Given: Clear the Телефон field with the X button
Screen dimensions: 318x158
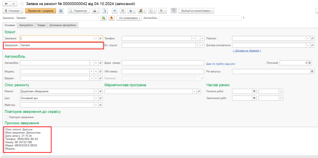Looking at the screenshot, I should [x=202, y=38].
